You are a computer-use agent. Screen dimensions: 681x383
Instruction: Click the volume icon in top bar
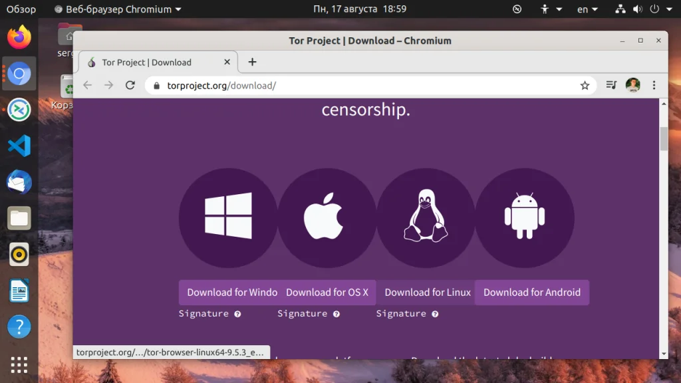638,9
